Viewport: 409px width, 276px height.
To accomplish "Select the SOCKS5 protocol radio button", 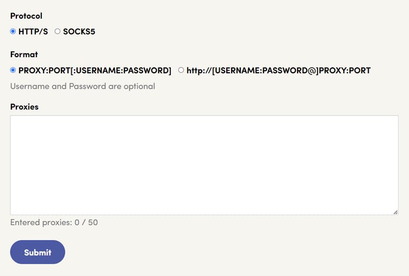I will (58, 32).
